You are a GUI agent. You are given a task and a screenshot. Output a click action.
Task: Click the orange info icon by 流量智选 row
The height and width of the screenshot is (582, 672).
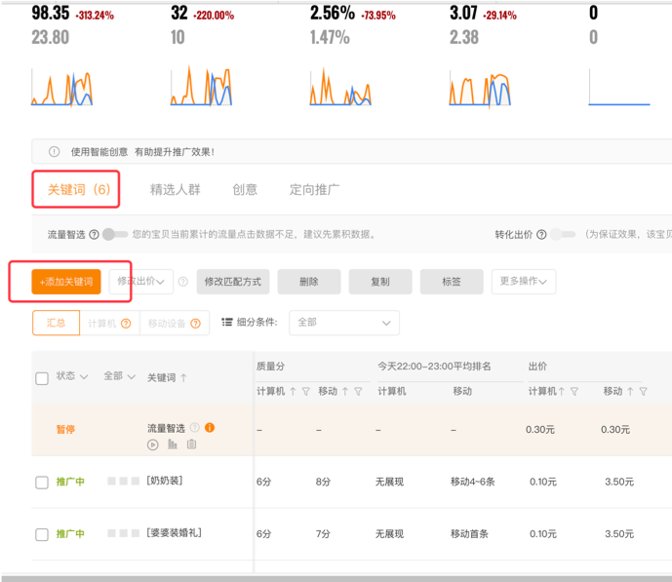[210, 427]
